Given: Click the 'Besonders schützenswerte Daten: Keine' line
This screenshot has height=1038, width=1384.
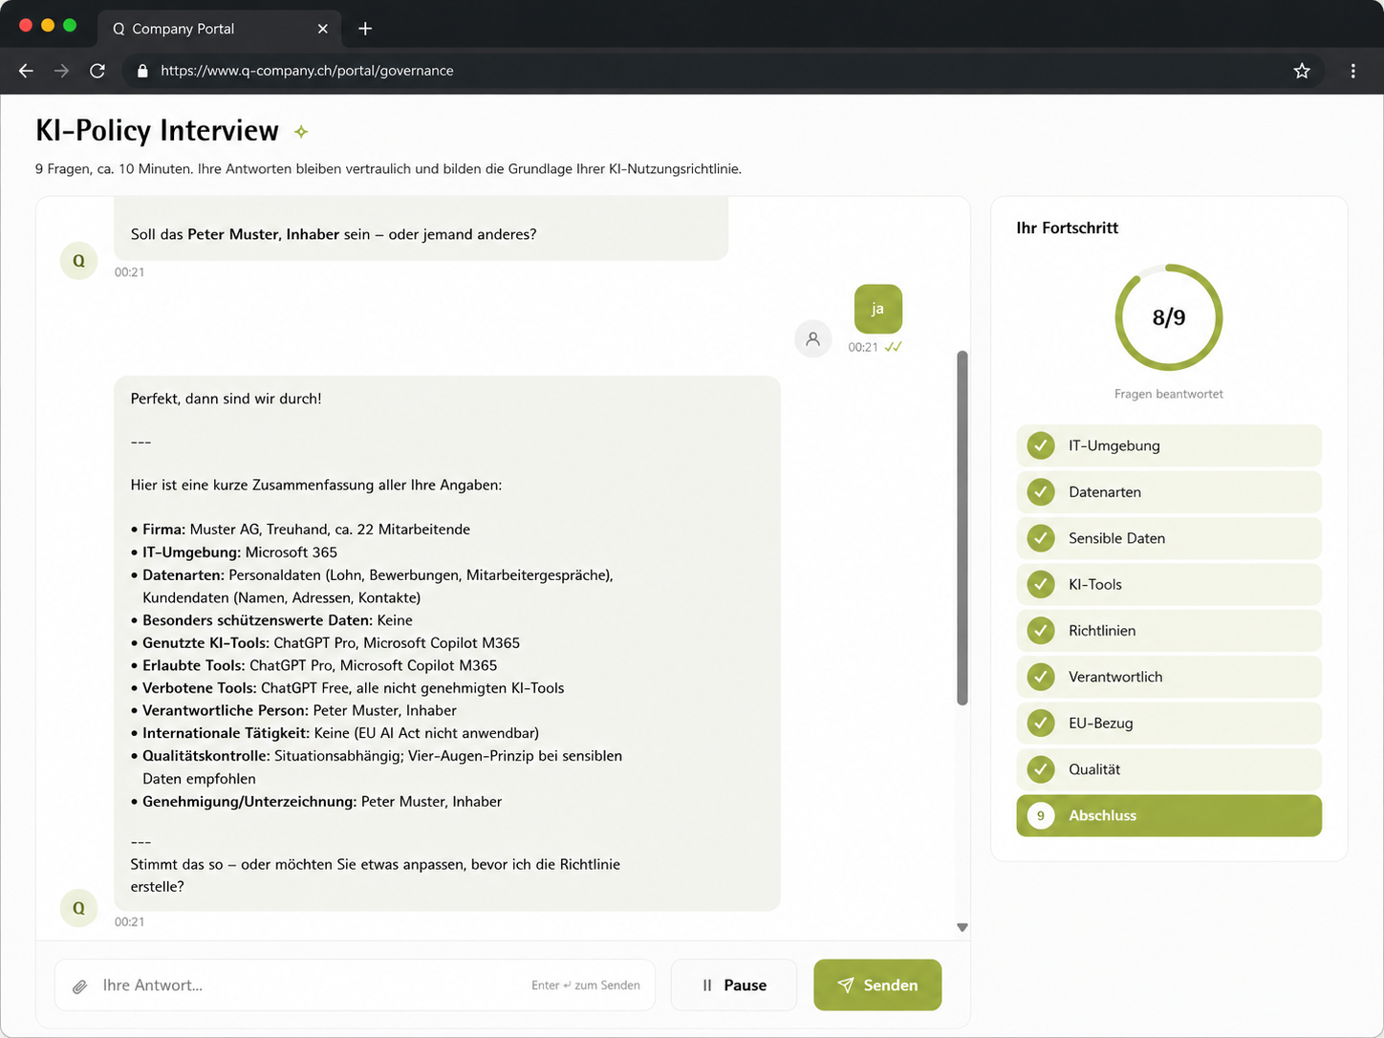Looking at the screenshot, I should 271,620.
